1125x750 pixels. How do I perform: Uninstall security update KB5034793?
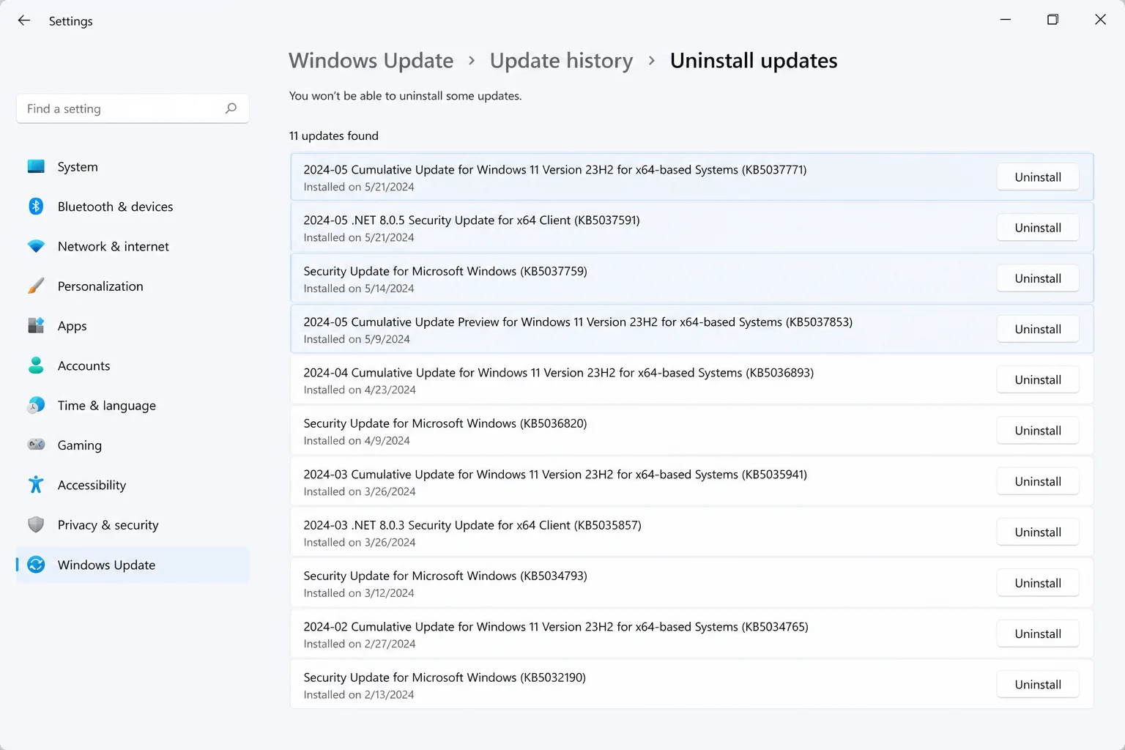(1037, 583)
